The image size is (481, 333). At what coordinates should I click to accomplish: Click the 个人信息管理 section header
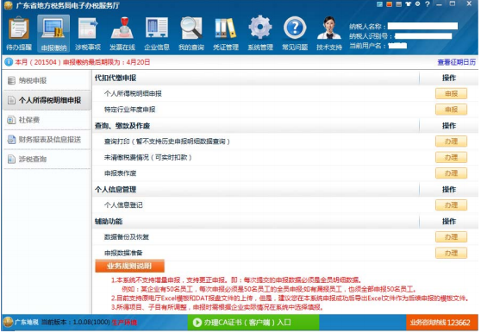[x=116, y=190]
